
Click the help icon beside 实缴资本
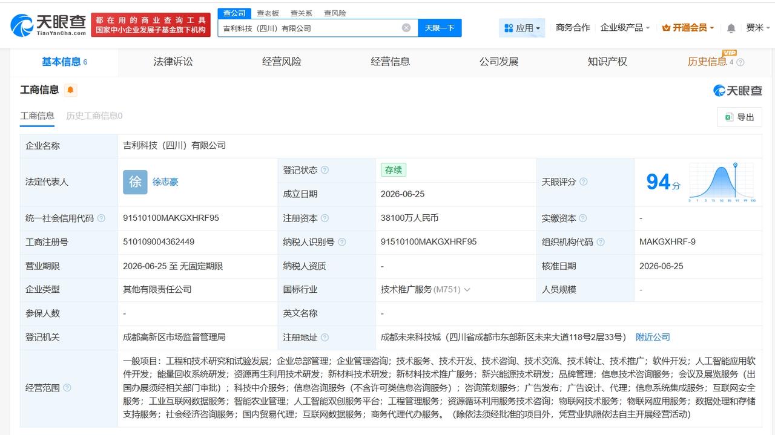583,218
